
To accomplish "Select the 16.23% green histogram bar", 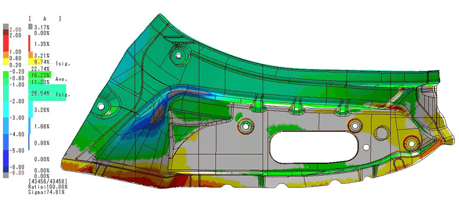I will (x=40, y=74).
